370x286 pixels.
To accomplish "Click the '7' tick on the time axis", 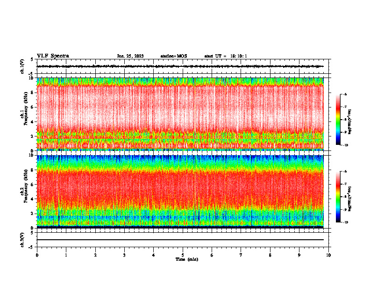I will (x=241, y=255).
